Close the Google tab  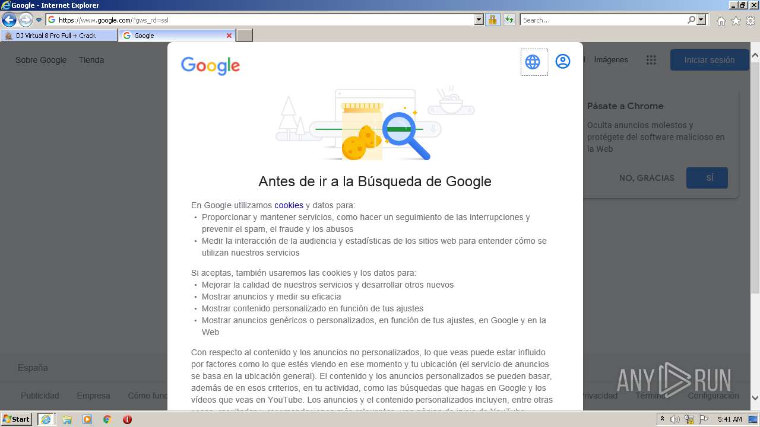pos(229,36)
